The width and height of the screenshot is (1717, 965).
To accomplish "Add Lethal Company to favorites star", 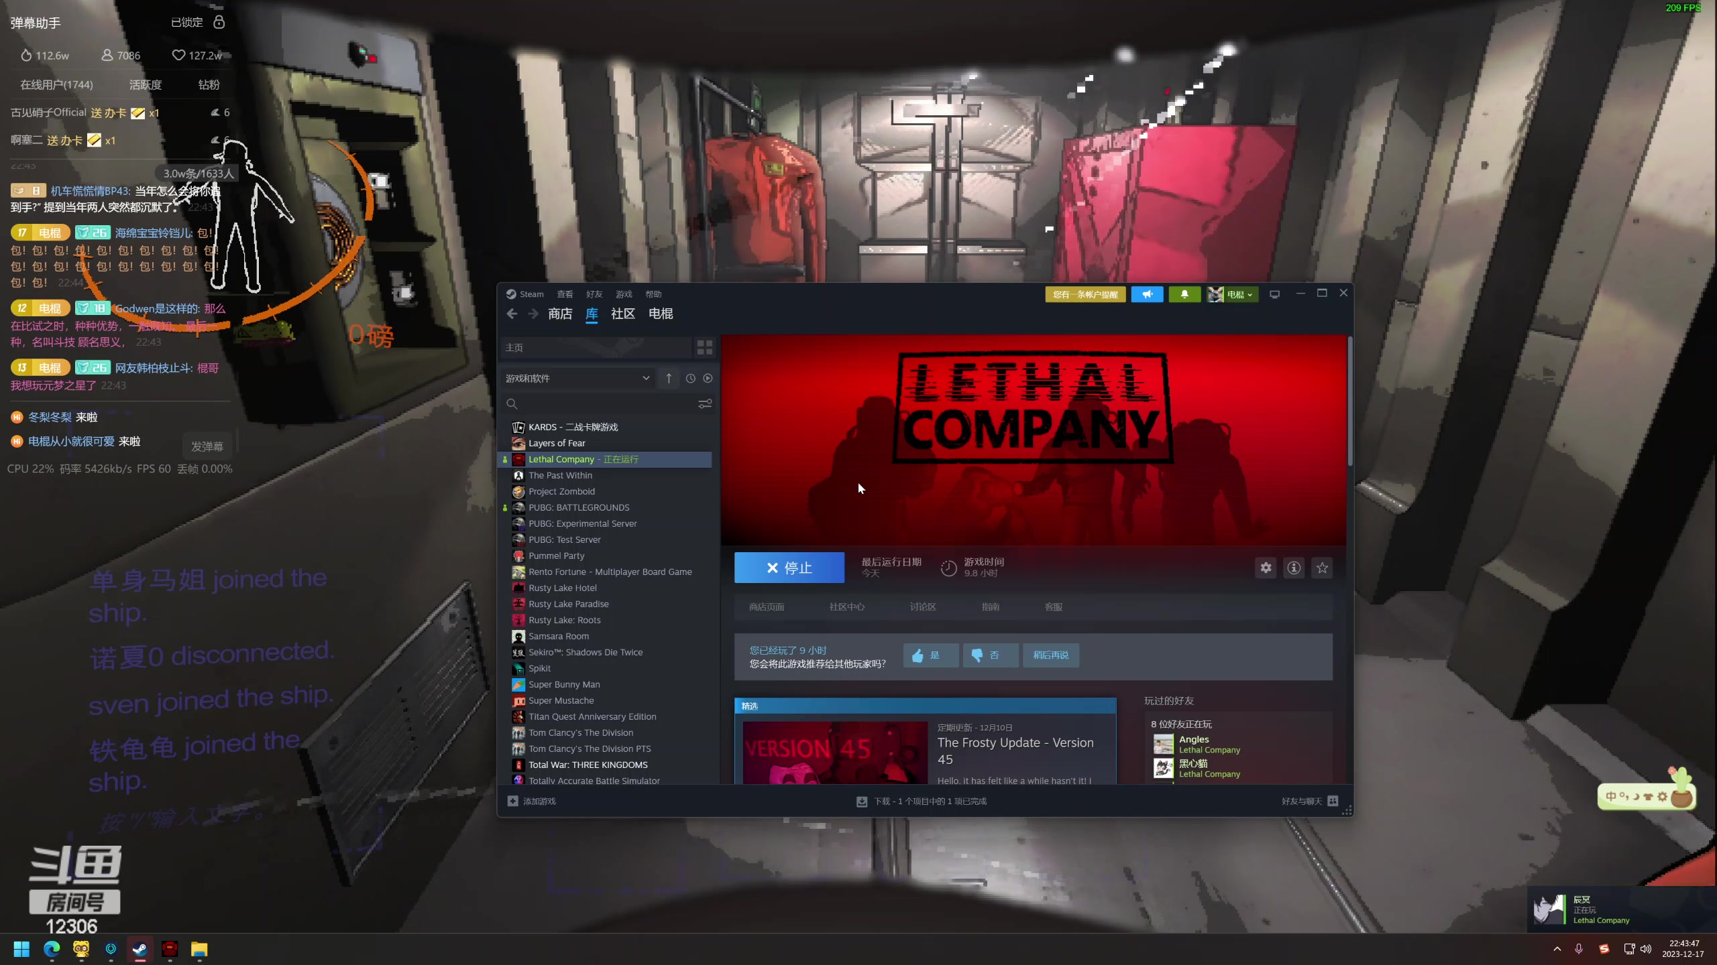I will tap(1322, 568).
